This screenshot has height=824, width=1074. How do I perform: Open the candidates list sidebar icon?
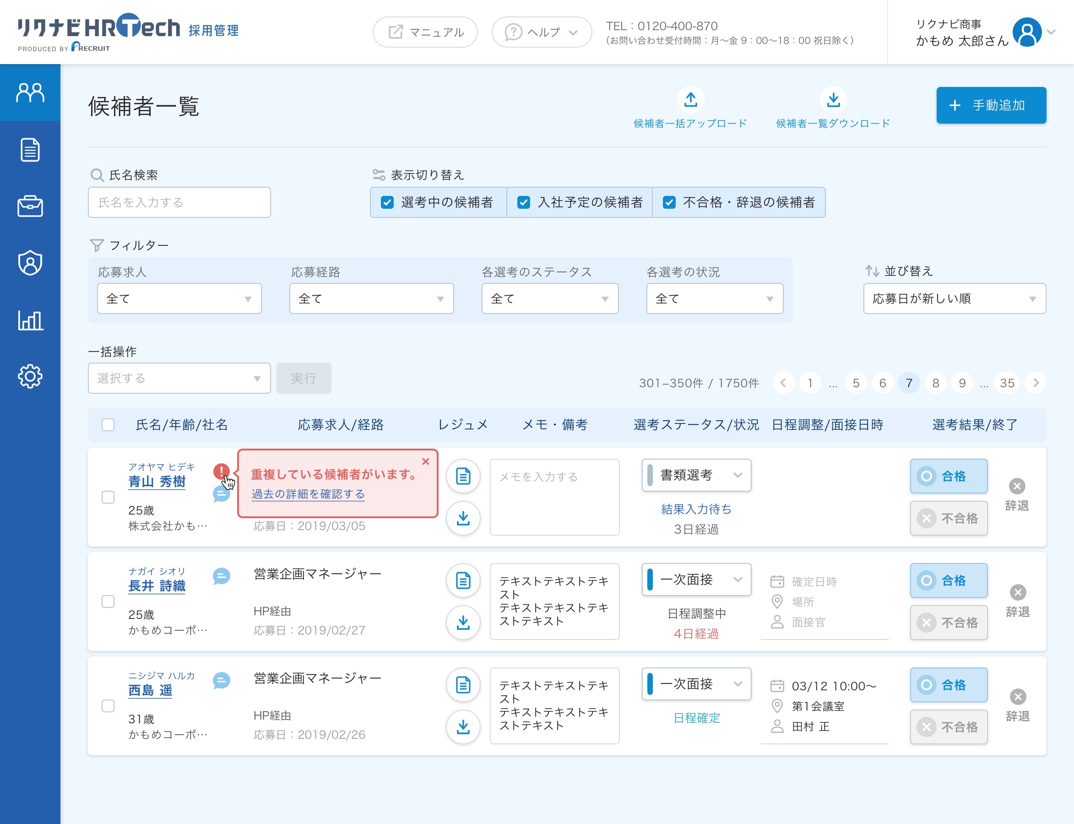click(x=30, y=92)
